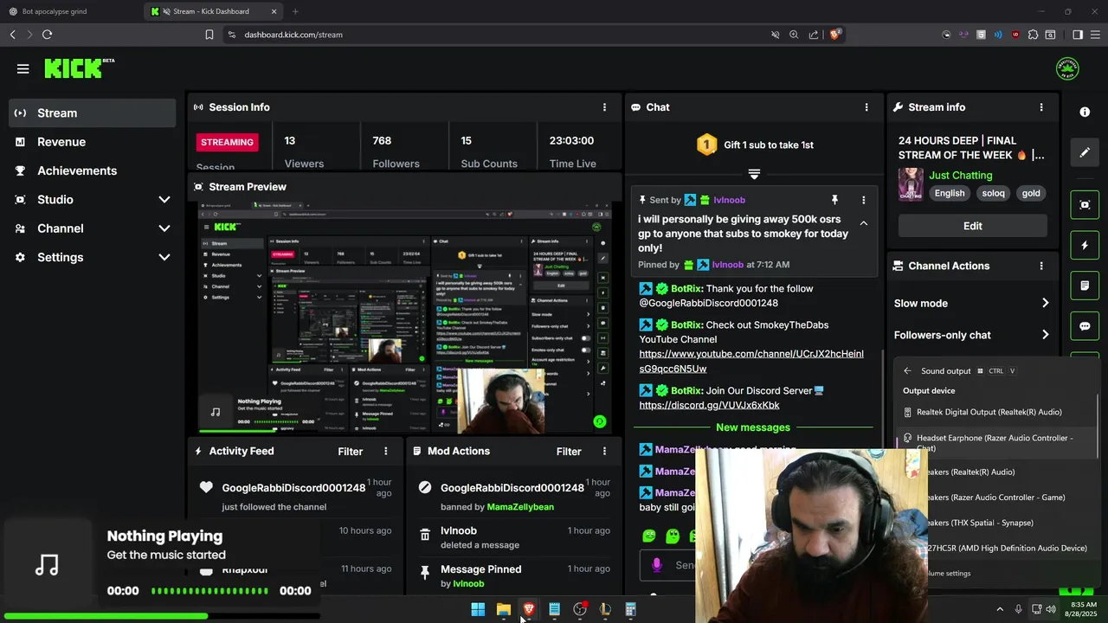1108x623 pixels.
Task: Open Session Info panel options menu
Action: click(x=604, y=107)
